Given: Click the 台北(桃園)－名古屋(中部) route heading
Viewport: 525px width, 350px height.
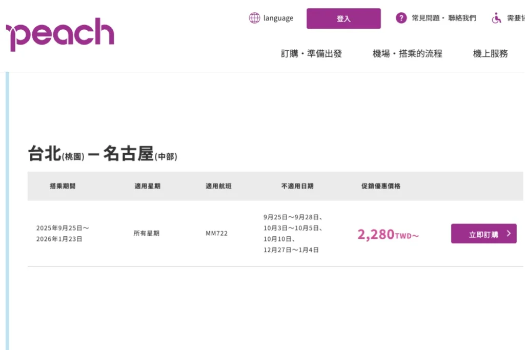Looking at the screenshot, I should tap(103, 154).
